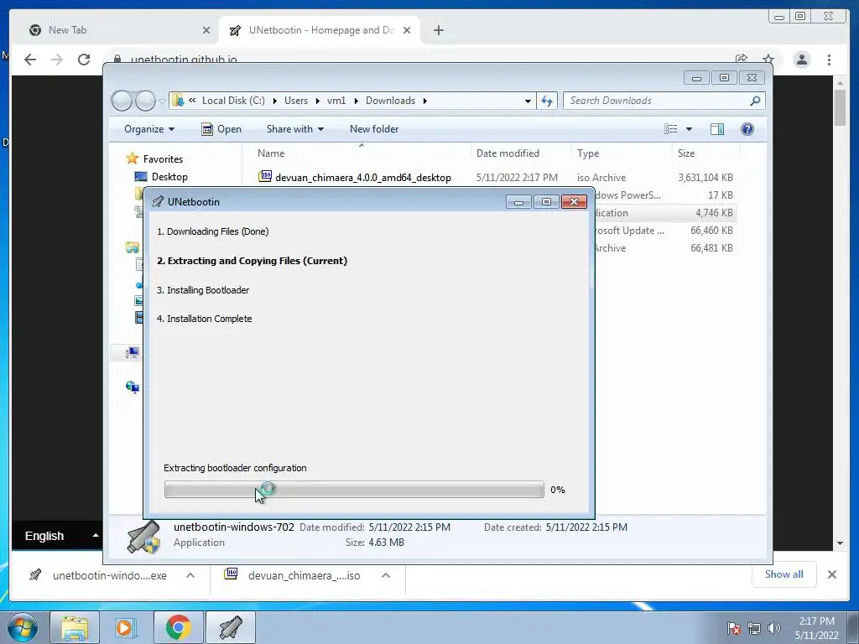Click the devuan iso file icon
859x644 pixels.
pos(264,176)
